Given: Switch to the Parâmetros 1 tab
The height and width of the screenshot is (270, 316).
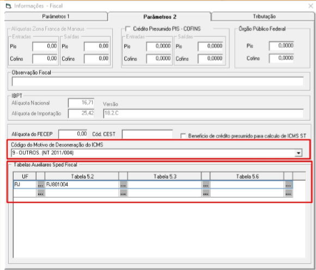Looking at the screenshot, I should [56, 16].
